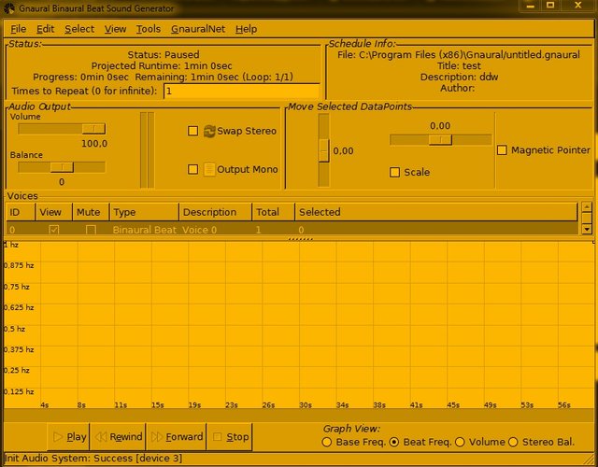Click the Output Mono document icon
This screenshot has height=467, width=598.
[209, 169]
